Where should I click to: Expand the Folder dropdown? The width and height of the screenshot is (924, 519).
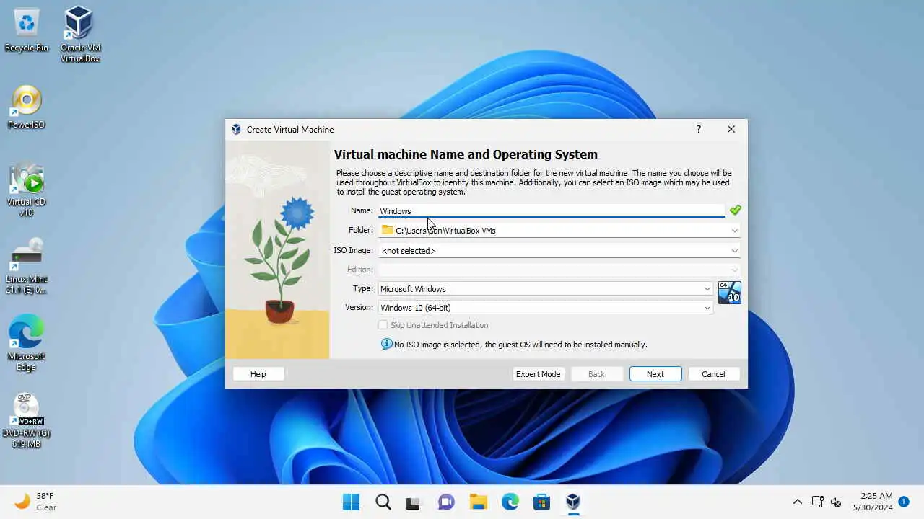click(734, 231)
